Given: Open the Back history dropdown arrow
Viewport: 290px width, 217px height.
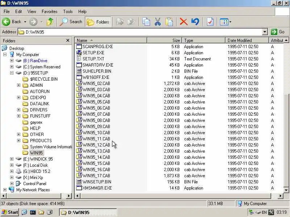Looking at the screenshot, I should [25, 22].
